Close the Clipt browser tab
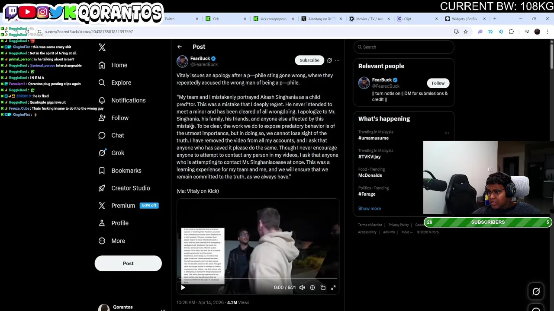554x311 pixels. pos(436,19)
